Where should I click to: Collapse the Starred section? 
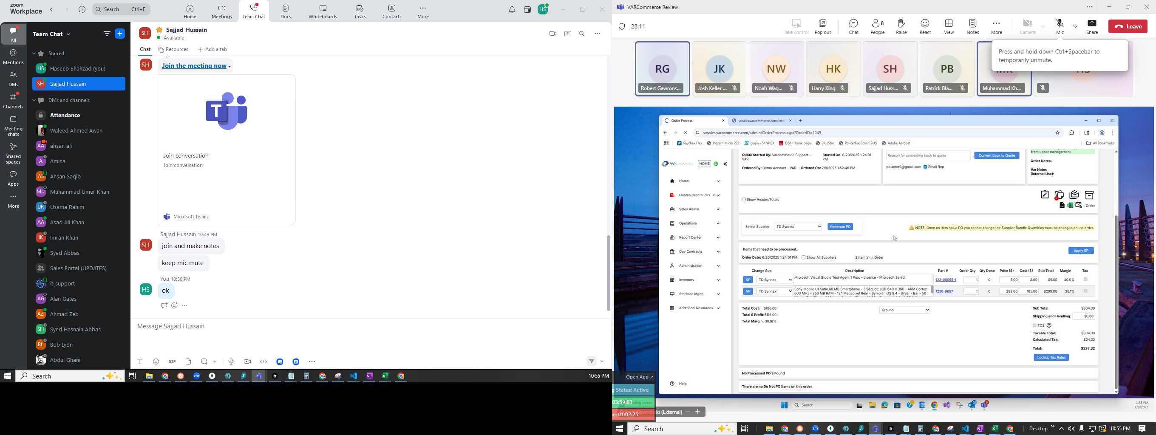click(34, 54)
